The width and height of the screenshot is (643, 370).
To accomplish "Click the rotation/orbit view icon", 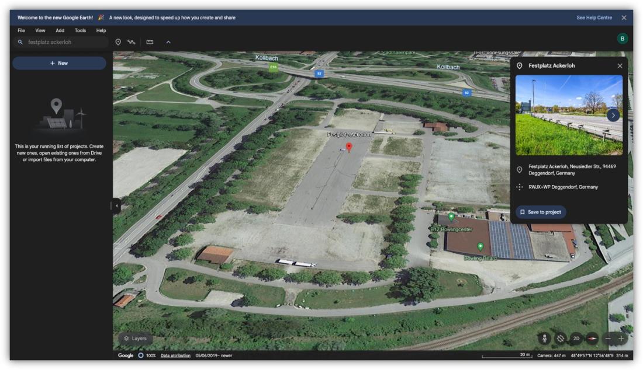I will tap(560, 338).
